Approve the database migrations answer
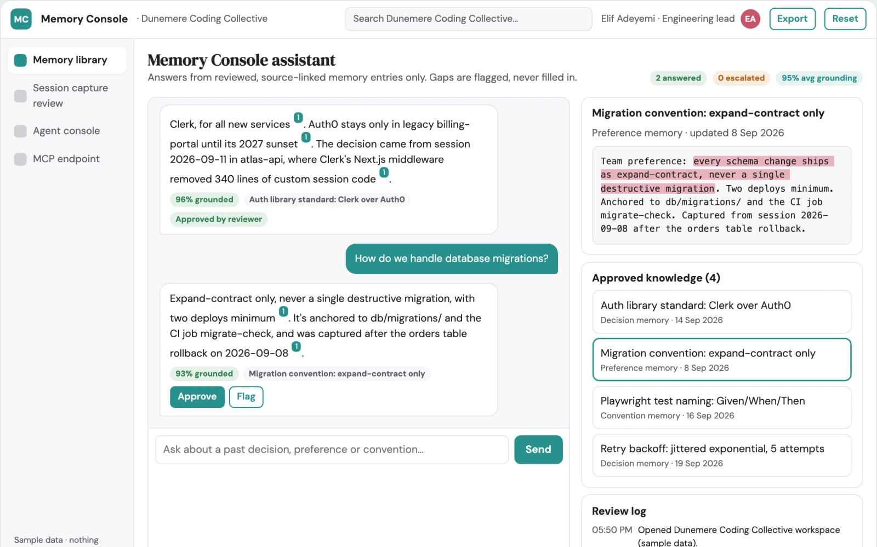Image resolution: width=877 pixels, height=547 pixels. (x=197, y=397)
